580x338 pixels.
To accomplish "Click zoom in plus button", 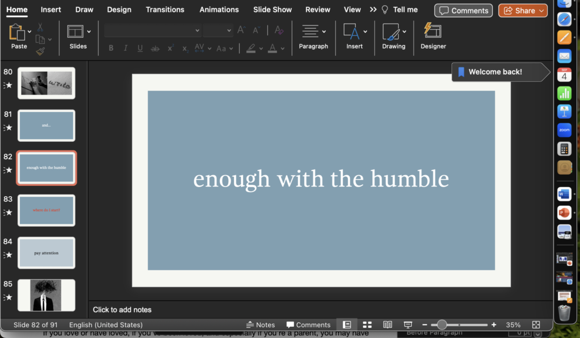I will tap(494, 324).
